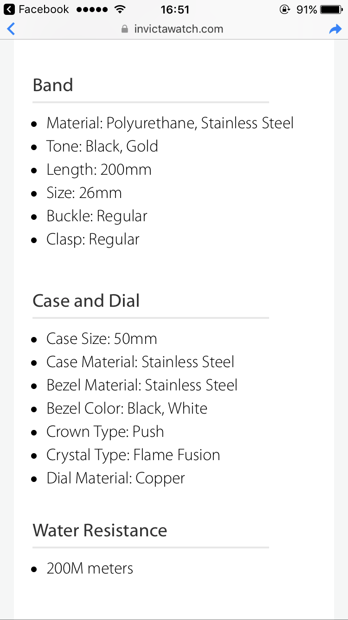Tap the Back to Facebook chevron icon

pos(9,9)
